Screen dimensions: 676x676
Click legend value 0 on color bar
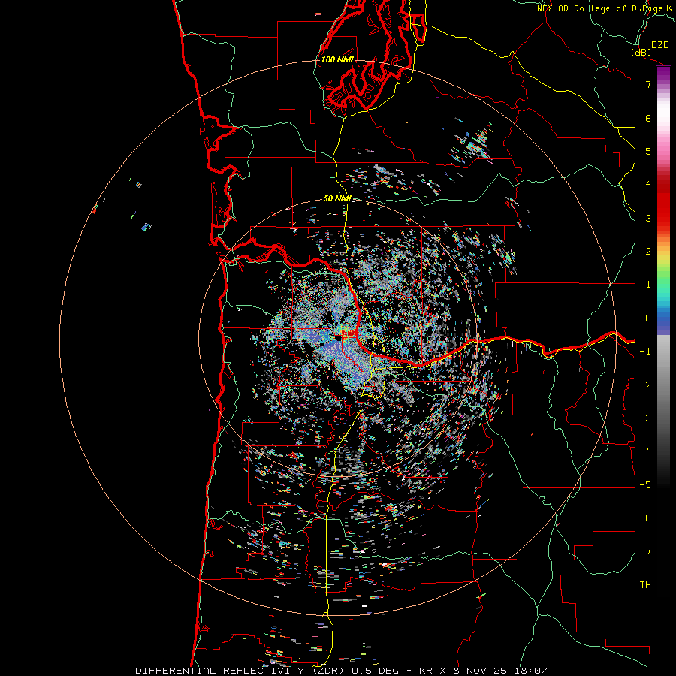click(x=648, y=318)
